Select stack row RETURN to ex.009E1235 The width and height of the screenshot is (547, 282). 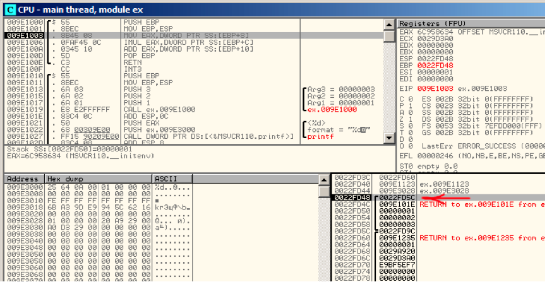coord(438,238)
